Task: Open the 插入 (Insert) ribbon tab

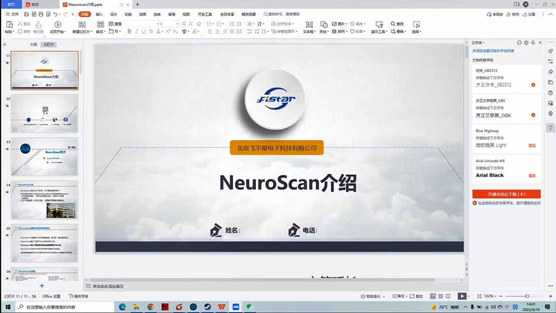Action: [x=99, y=14]
